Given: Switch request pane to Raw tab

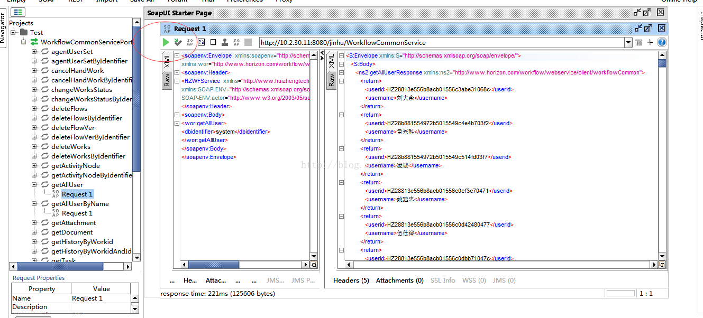Looking at the screenshot, I should click(167, 80).
